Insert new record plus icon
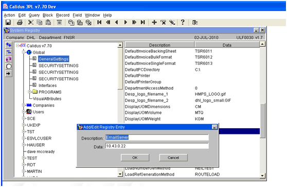This screenshot has height=187, width=287. [x=154, y=22]
